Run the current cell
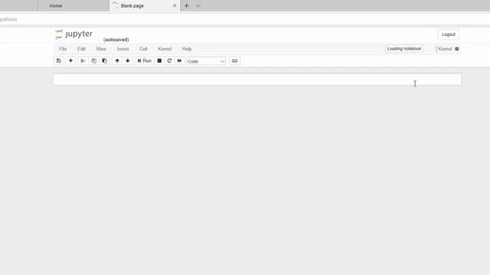The width and height of the screenshot is (490, 275). coord(145,61)
